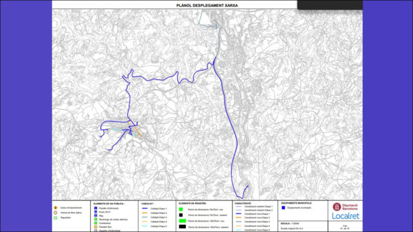Click the 'Contenidors' legend label
The image size is (413, 232).
[105, 224]
